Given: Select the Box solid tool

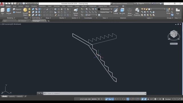Looking at the screenshot, I should [3, 11].
